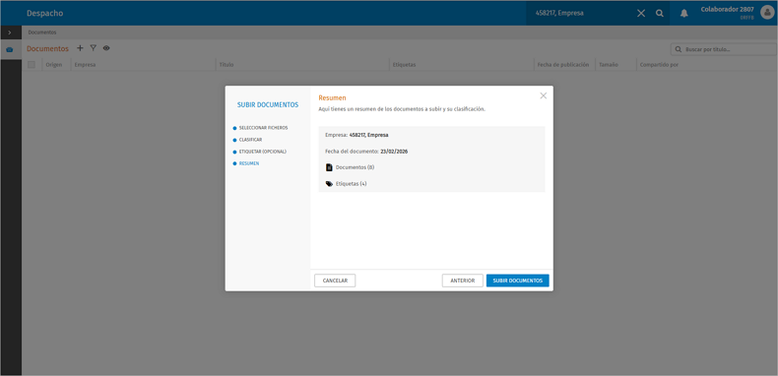The height and width of the screenshot is (376, 778).
Task: Focus the Buscar por título search field
Action: click(724, 49)
